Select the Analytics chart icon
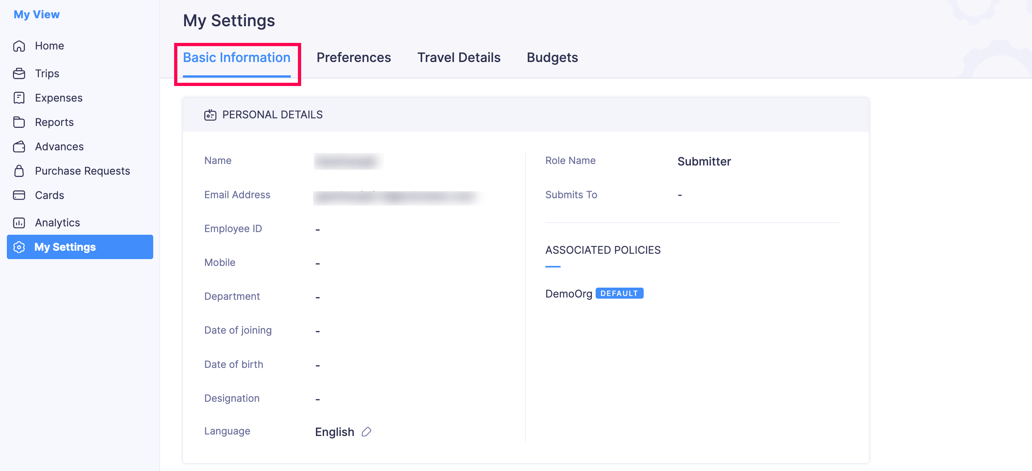 click(x=19, y=222)
